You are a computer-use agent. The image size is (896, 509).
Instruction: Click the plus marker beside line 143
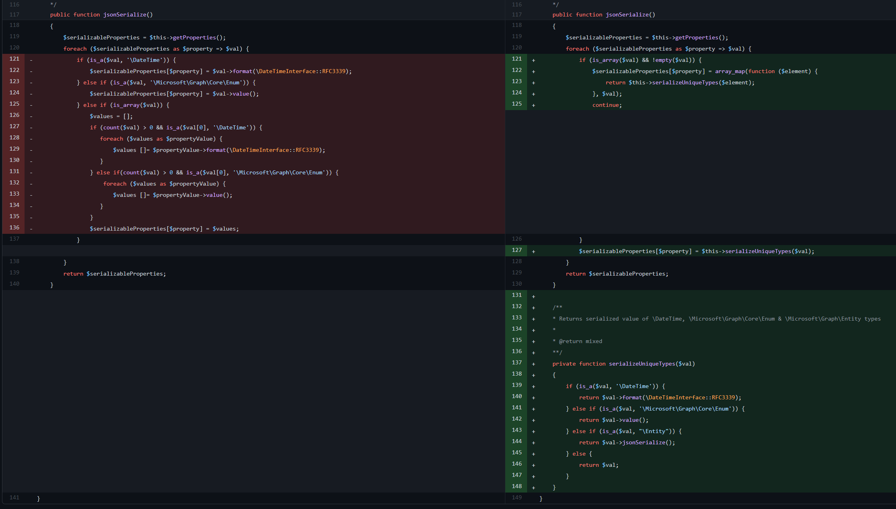[533, 431]
